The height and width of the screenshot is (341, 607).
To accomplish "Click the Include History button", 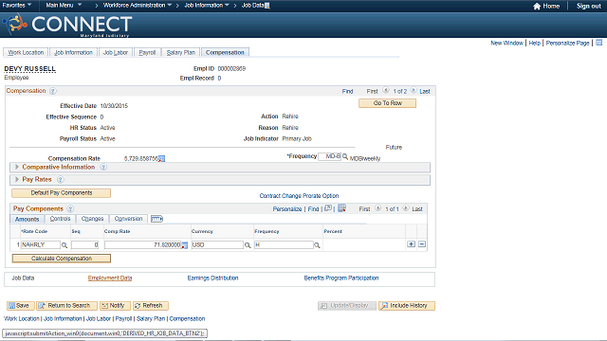I will (407, 306).
